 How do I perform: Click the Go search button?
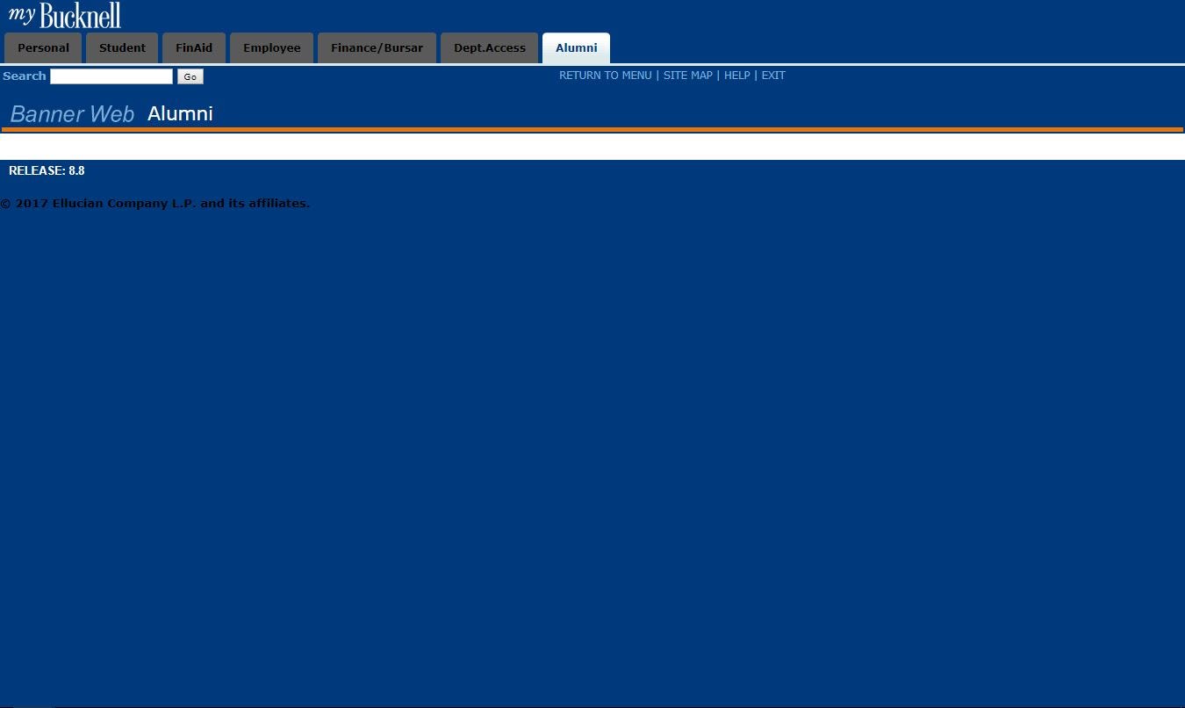coord(190,76)
